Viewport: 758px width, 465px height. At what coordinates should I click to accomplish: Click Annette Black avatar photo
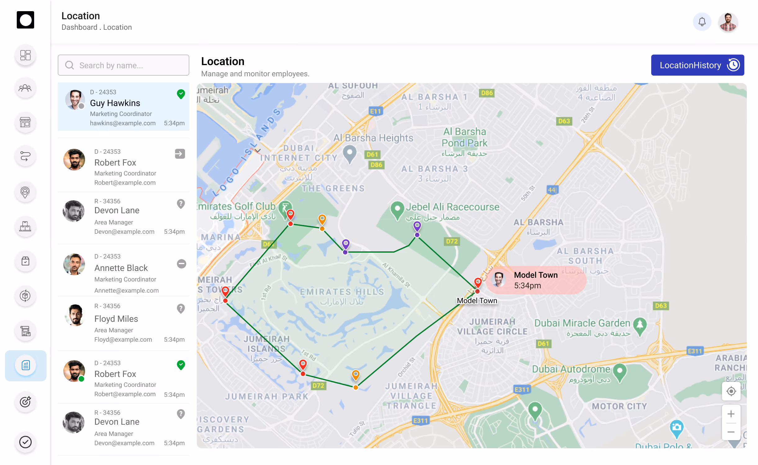tap(74, 264)
